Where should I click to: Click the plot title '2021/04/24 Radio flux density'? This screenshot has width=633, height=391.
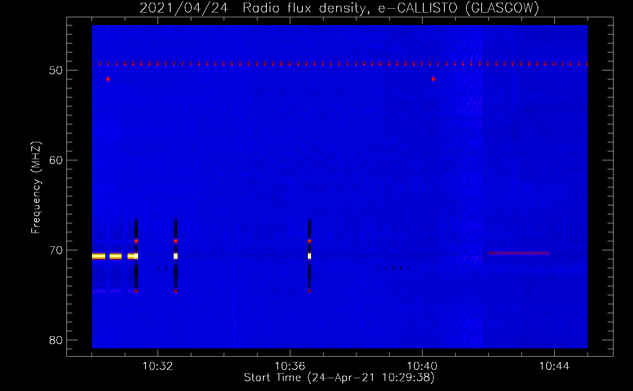click(x=253, y=8)
